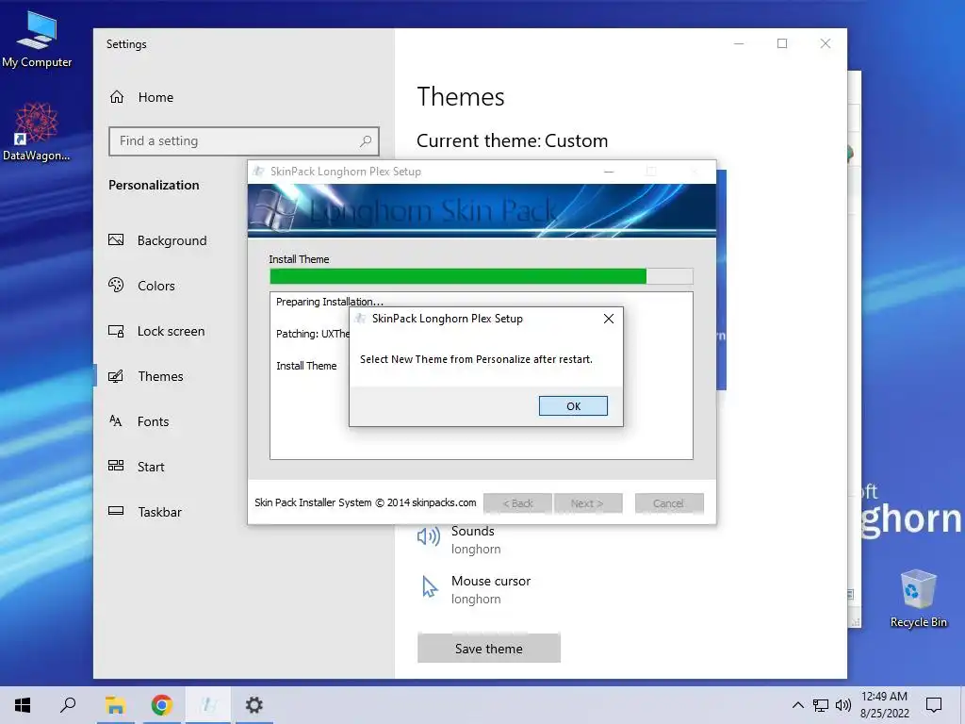Click the Save theme button

point(489,649)
